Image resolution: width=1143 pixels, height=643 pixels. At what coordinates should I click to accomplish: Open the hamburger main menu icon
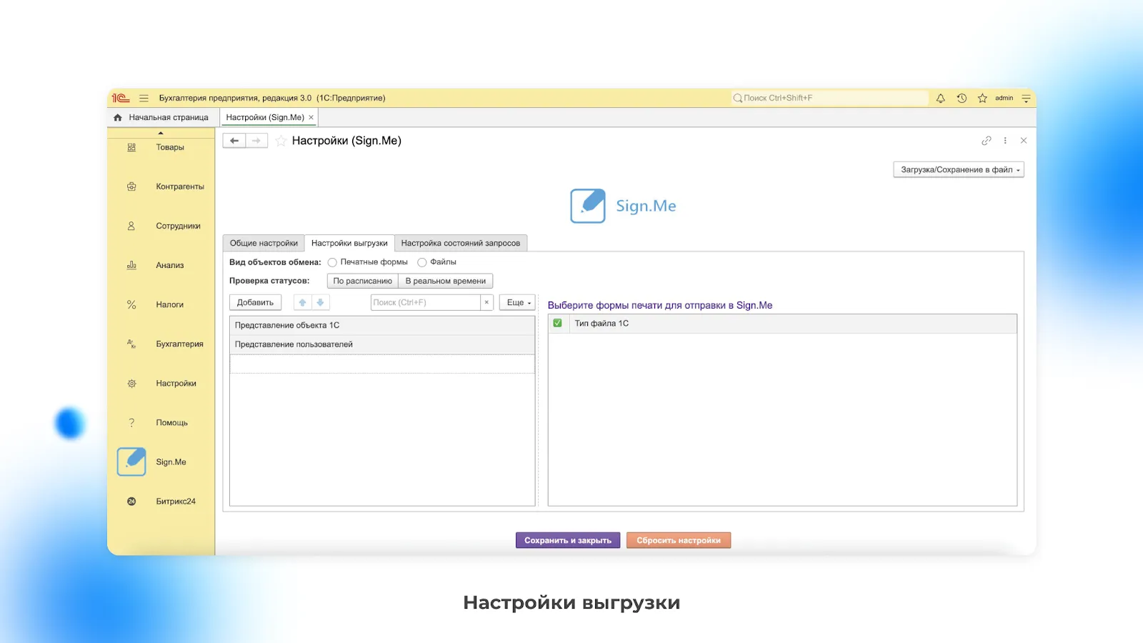pos(144,99)
